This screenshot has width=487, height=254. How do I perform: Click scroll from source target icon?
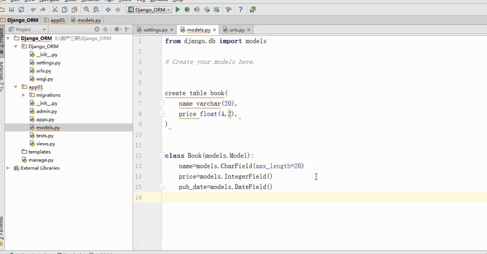click(97, 29)
